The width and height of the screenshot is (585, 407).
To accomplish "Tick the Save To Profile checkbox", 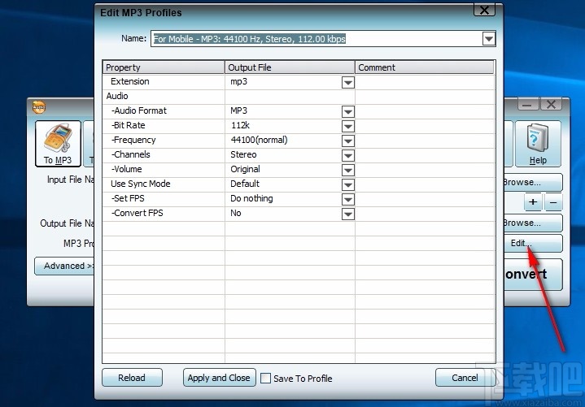I will (x=265, y=379).
